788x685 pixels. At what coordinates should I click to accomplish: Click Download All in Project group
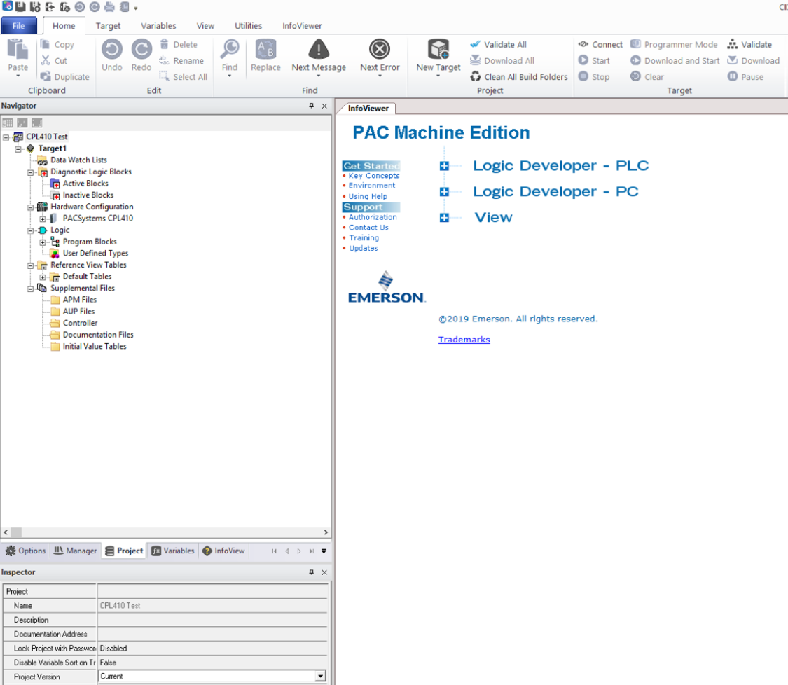(x=502, y=60)
